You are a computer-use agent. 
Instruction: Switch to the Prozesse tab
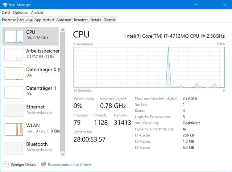8,20
